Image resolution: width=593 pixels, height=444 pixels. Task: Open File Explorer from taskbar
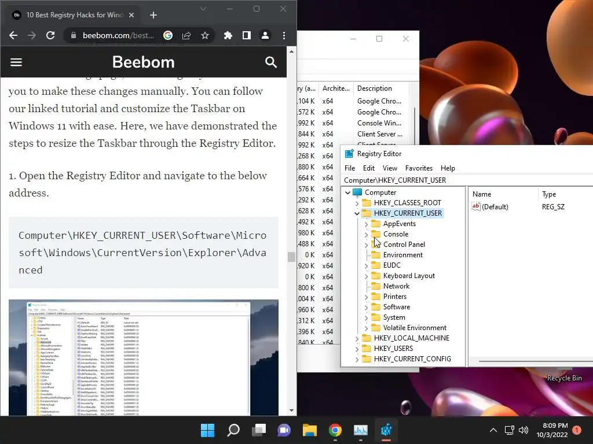[x=310, y=430]
